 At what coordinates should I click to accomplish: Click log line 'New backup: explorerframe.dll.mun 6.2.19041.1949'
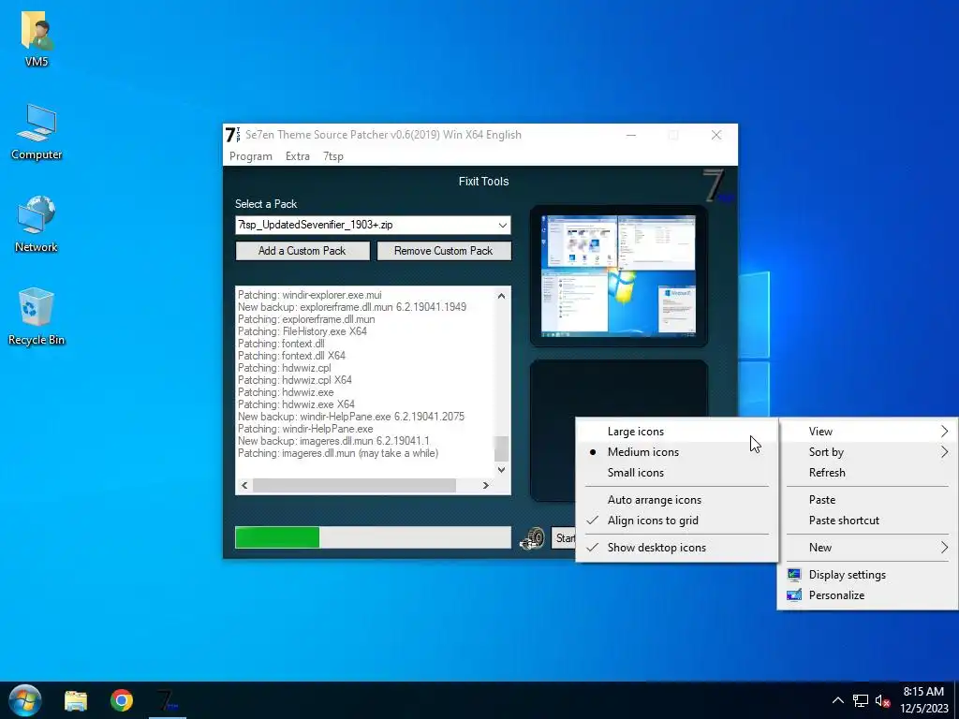click(352, 307)
